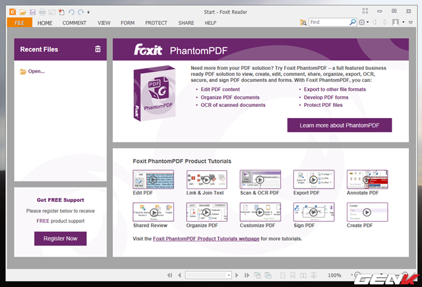Click the print icon in quick access toolbar
This screenshot has height=287, width=422.
pos(42,12)
